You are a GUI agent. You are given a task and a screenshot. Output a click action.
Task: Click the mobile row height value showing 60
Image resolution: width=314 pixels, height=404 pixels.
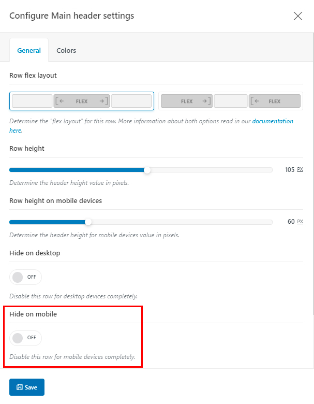[291, 222]
